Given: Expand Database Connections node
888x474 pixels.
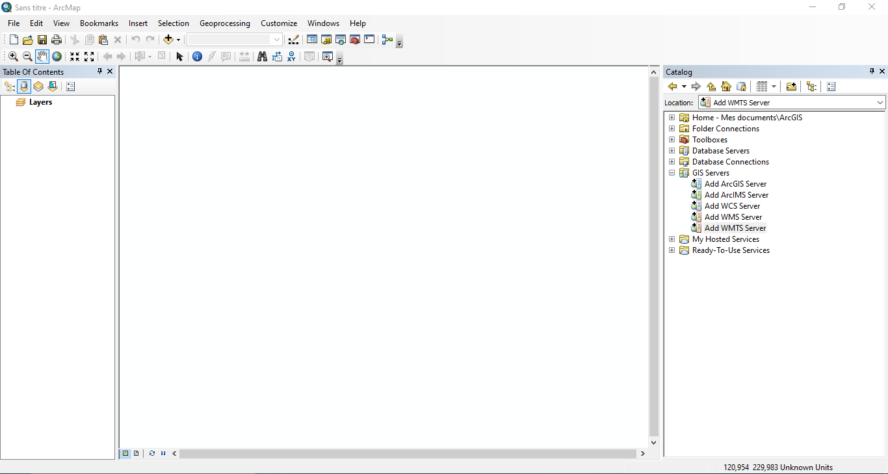Looking at the screenshot, I should click(x=672, y=162).
